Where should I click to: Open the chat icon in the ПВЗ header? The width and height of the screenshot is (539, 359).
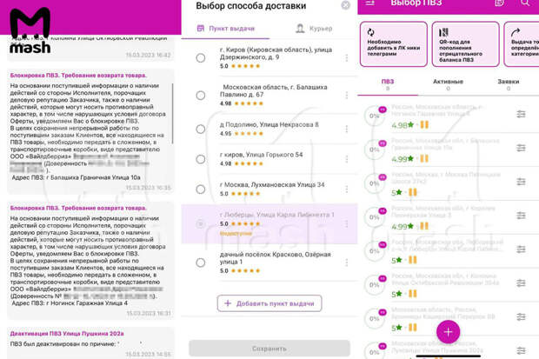coord(499,3)
